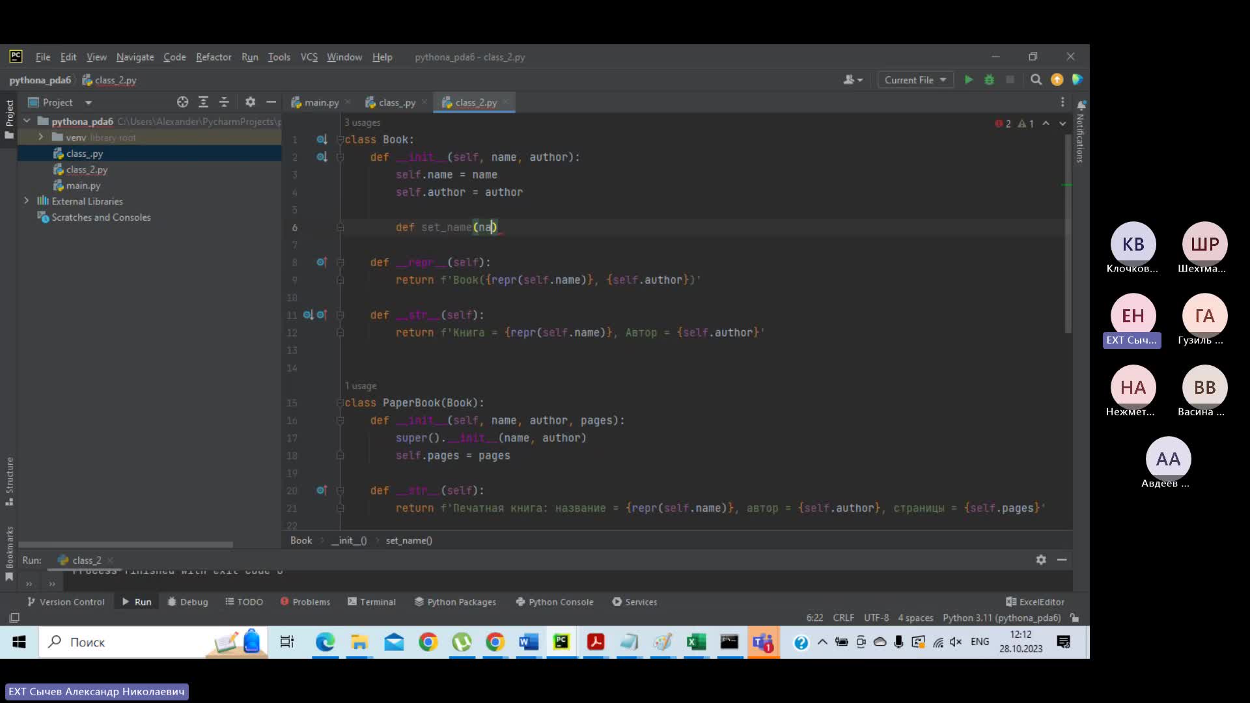
Task: Open the Structure side panel
Action: point(9,481)
